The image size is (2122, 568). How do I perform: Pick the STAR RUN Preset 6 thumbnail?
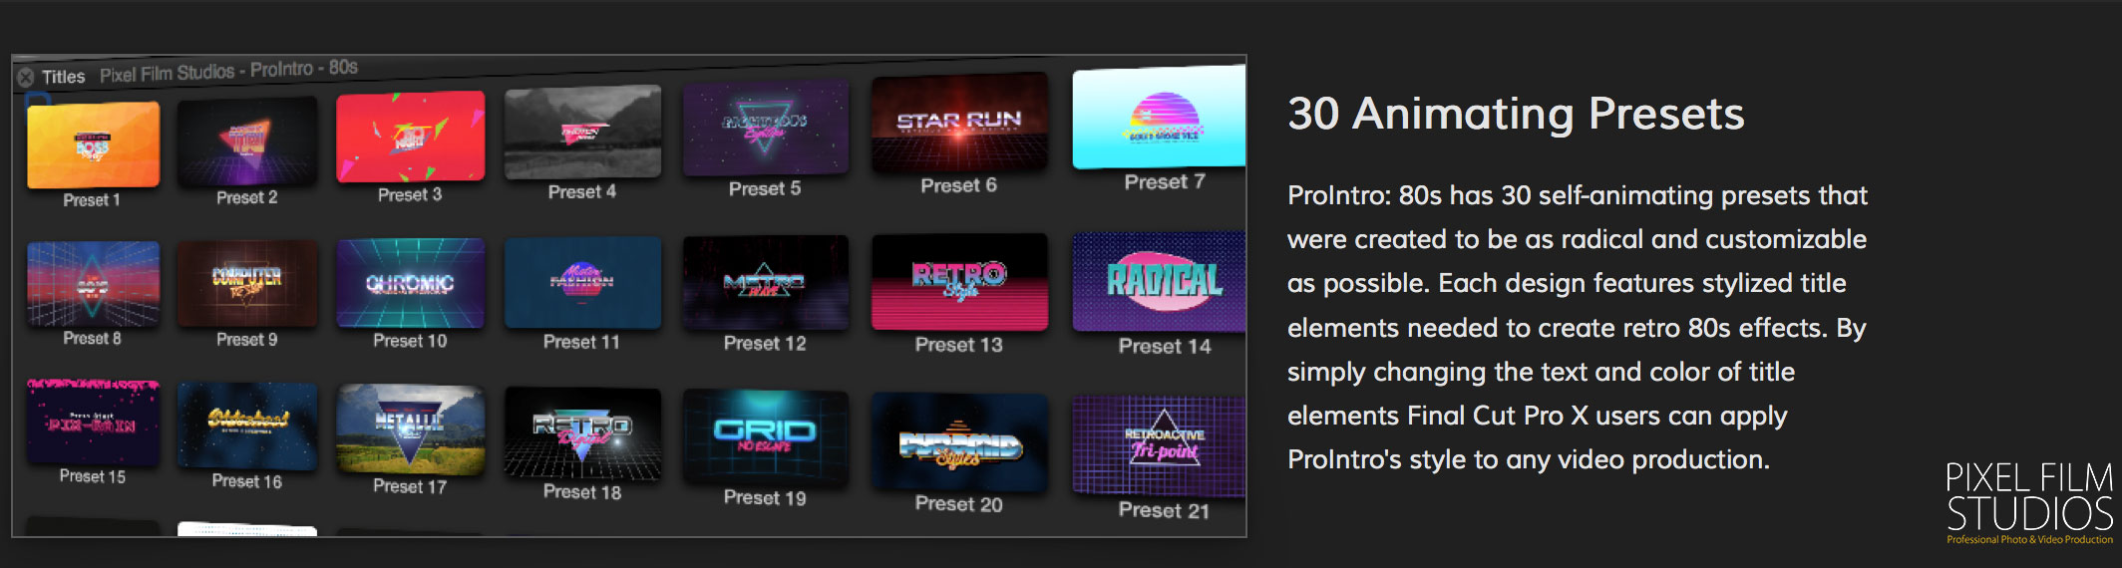(x=959, y=124)
